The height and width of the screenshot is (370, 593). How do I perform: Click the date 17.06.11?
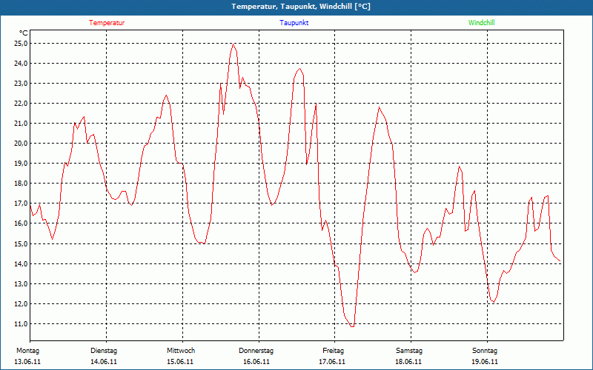click(332, 362)
